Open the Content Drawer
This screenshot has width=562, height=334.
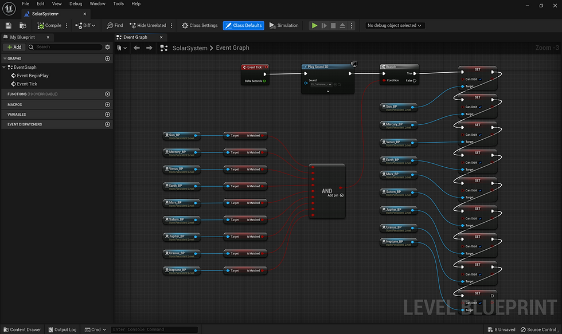(22, 329)
